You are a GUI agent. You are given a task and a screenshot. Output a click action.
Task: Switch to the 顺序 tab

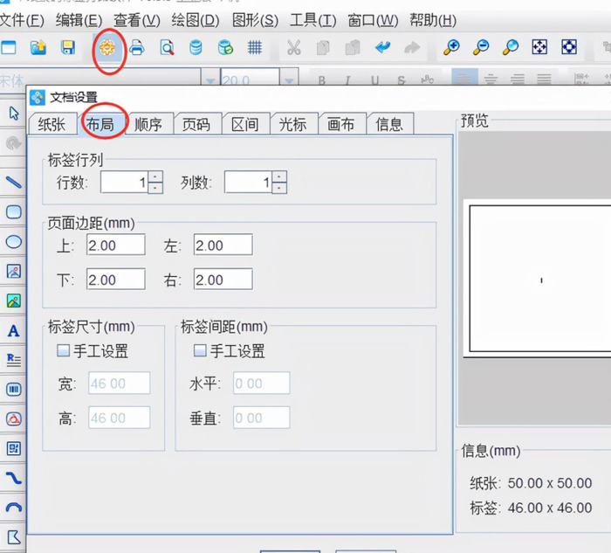point(148,124)
